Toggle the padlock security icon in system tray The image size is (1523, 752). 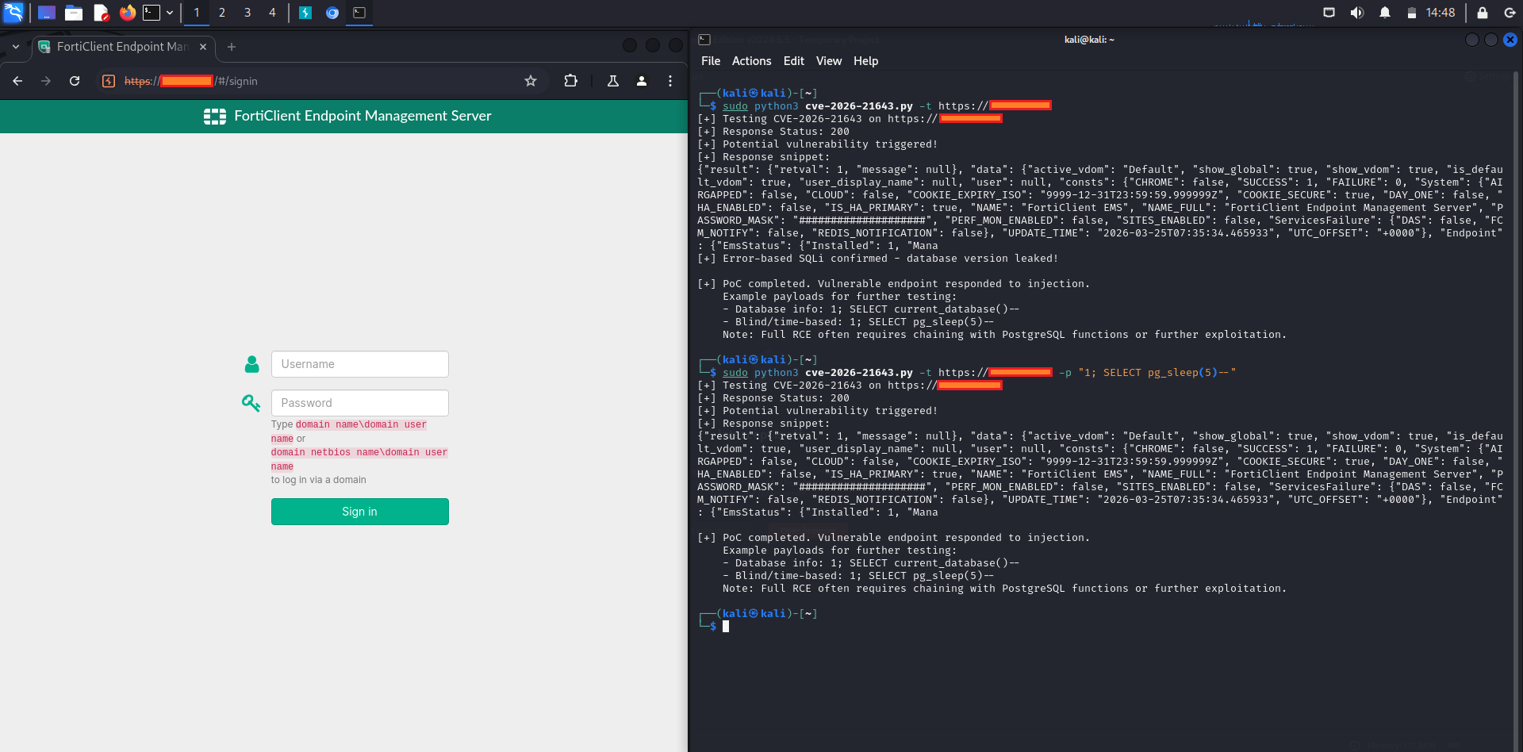[1481, 12]
